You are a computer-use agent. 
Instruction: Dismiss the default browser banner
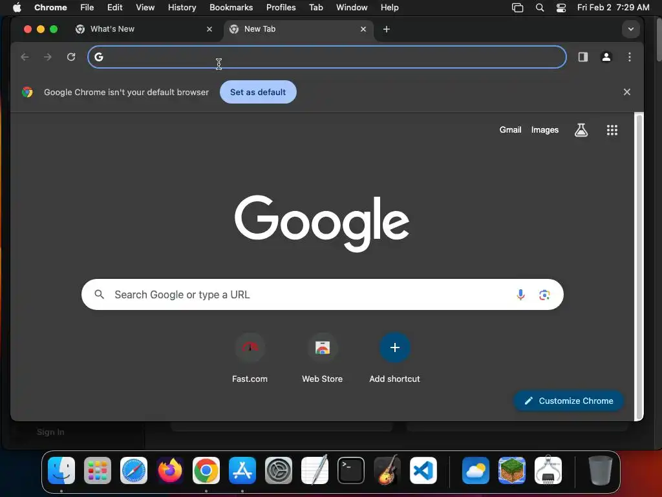pos(627,92)
